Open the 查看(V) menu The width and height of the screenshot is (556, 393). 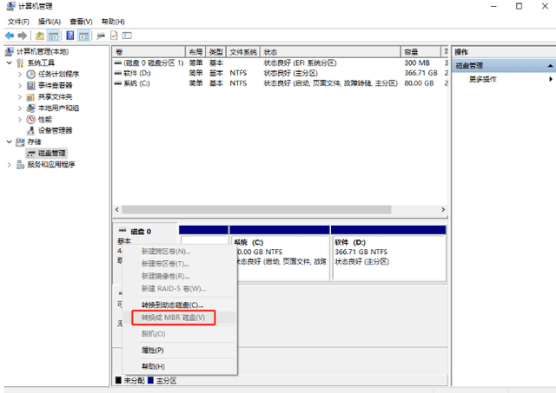point(82,21)
